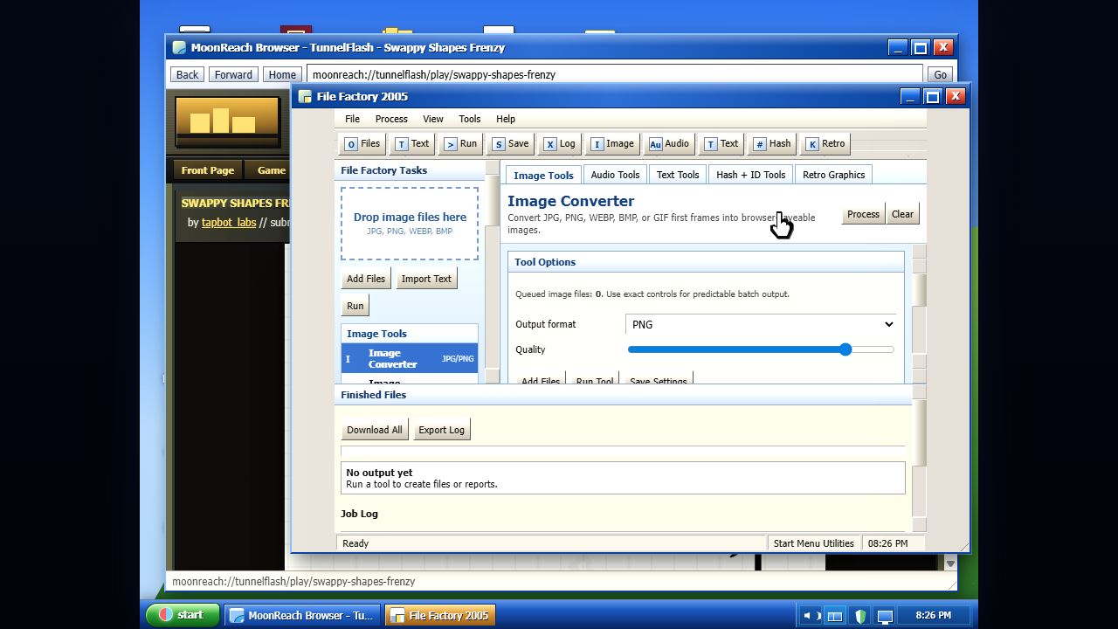Image resolution: width=1118 pixels, height=629 pixels.
Task: Click File Factory 2005 taskbar button
Action: 440,615
